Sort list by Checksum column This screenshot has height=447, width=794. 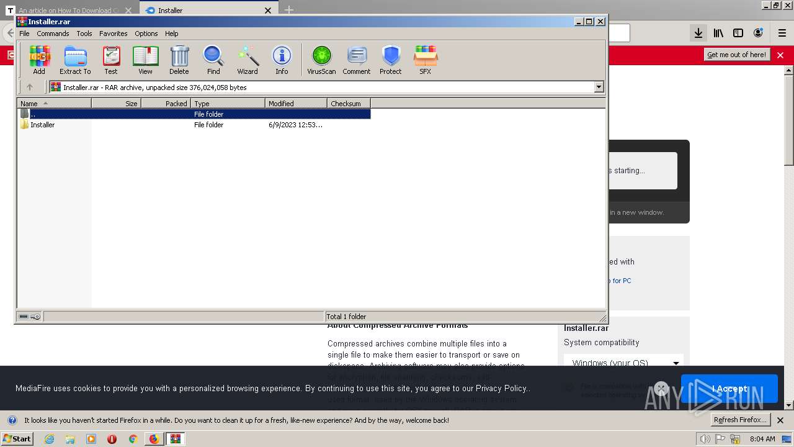click(x=349, y=104)
